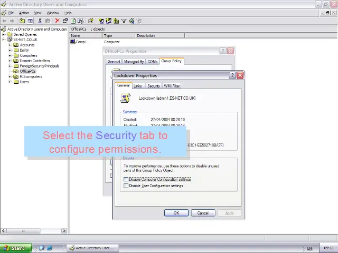Click right arrow of tree pane scrollbar

tap(64, 231)
